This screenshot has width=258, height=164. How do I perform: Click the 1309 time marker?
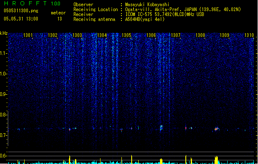pyautogui.click(x=225, y=35)
